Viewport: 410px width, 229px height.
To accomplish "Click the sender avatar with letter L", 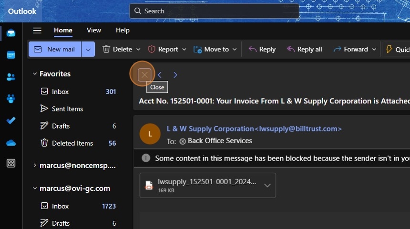I will coord(150,134).
